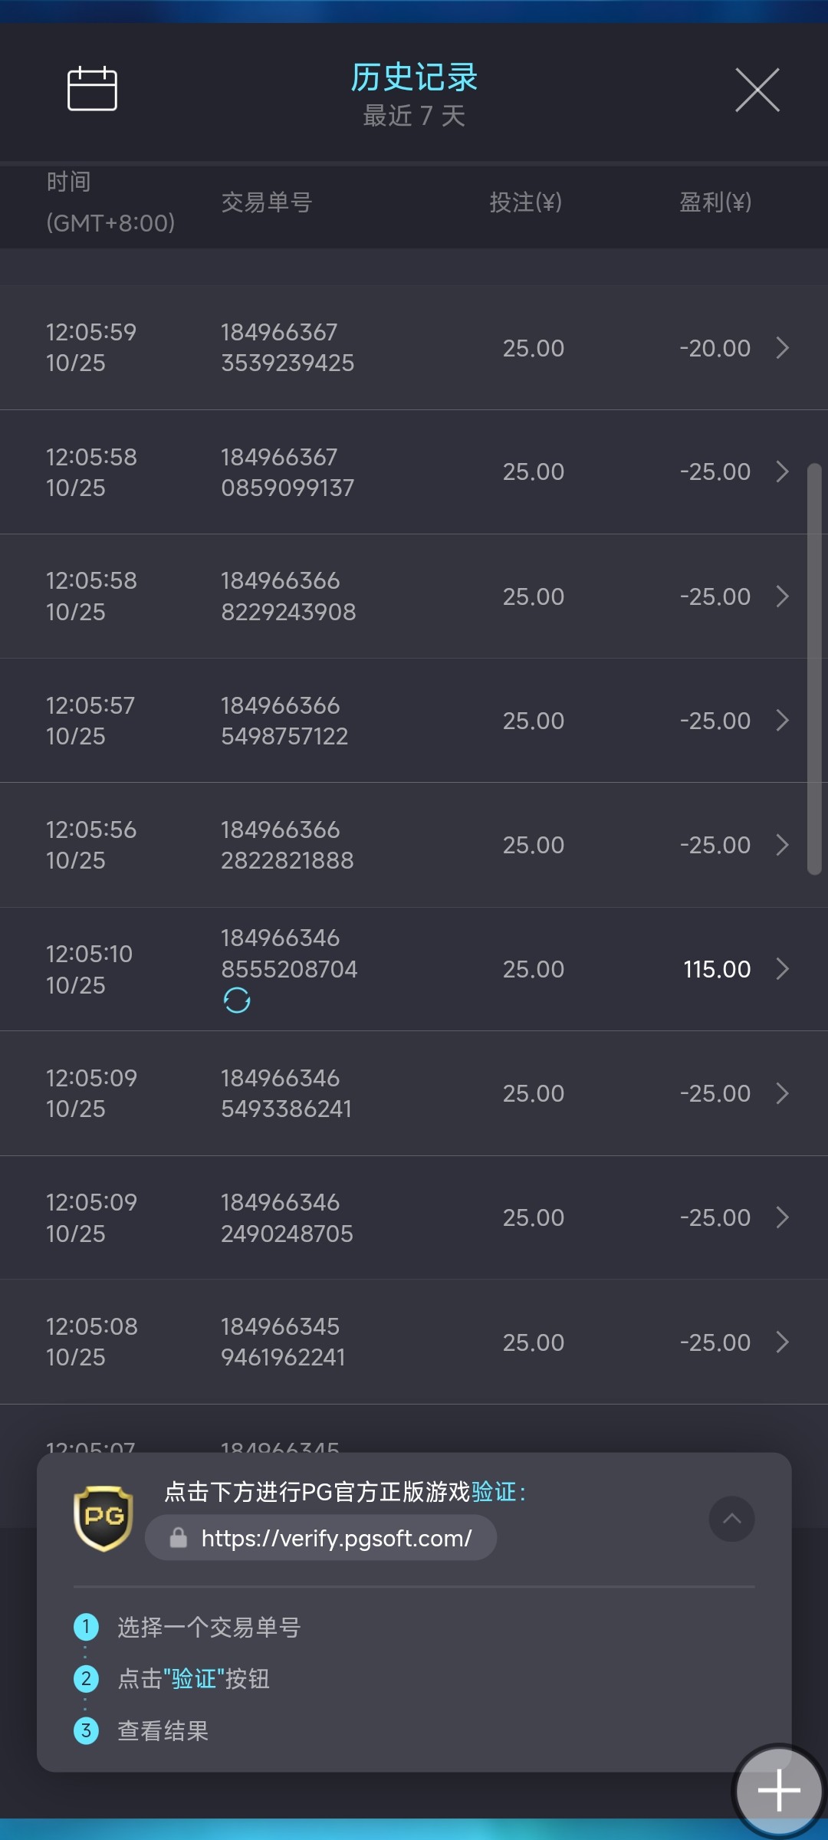Viewport: 828px width, 1840px height.
Task: Open details arrow for the -20.00 record
Action: [x=782, y=348]
